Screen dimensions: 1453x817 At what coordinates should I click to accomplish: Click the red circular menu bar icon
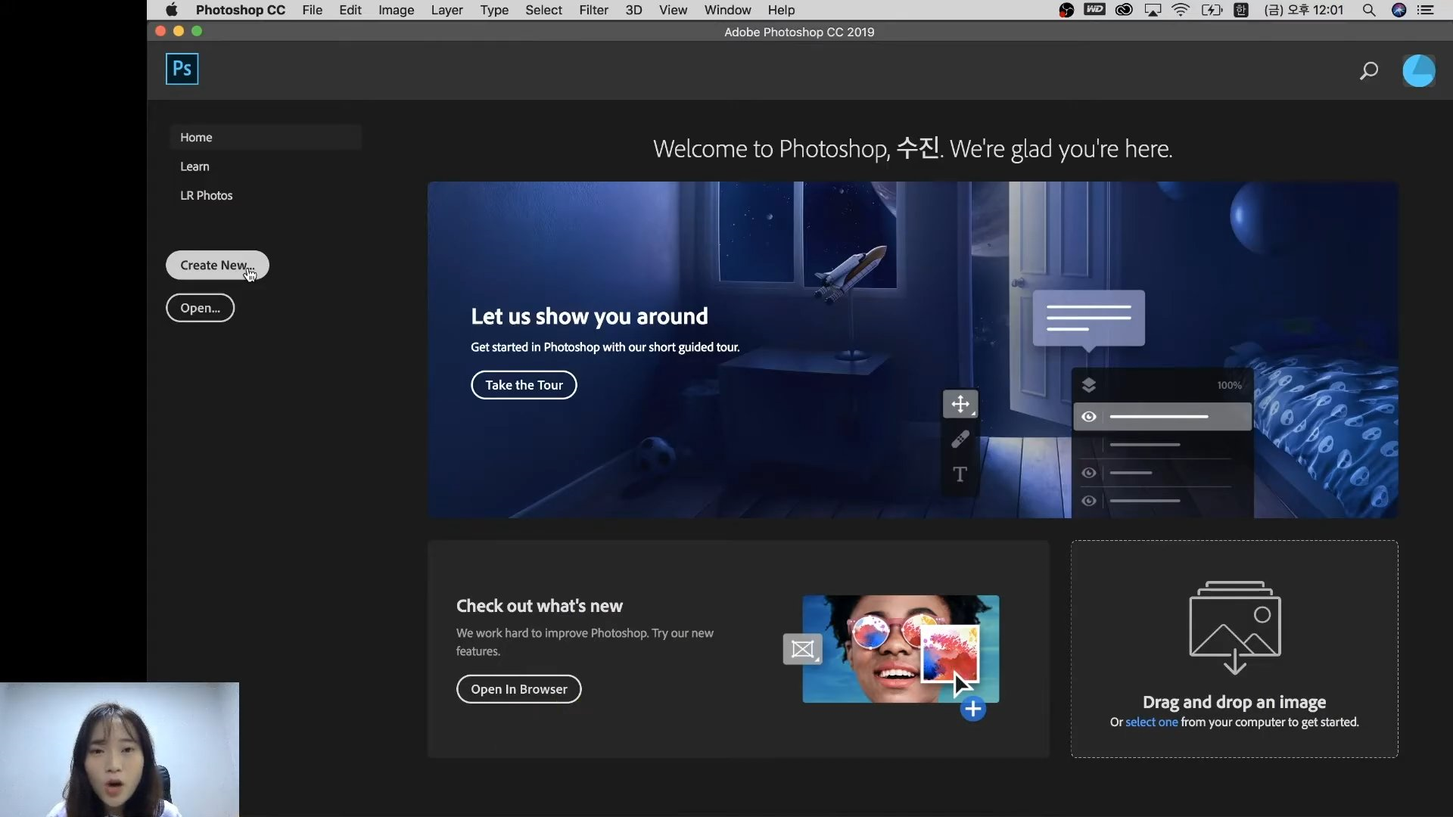(x=1066, y=10)
